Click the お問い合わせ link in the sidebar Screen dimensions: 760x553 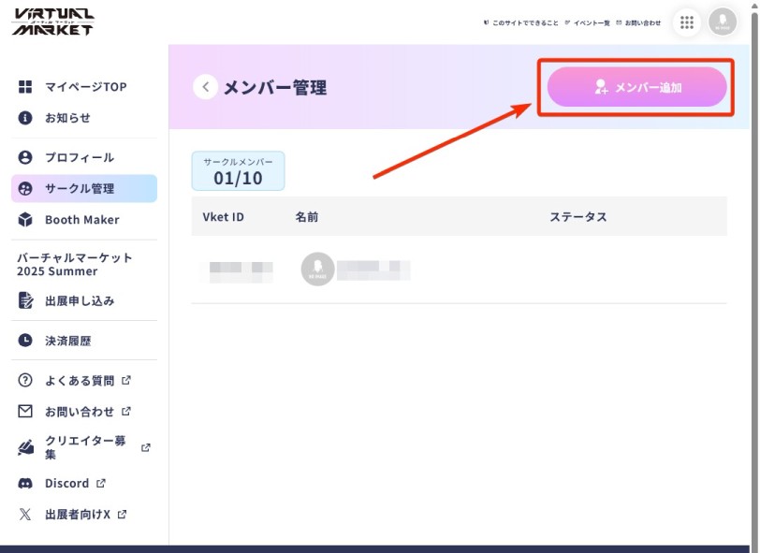[x=79, y=412]
